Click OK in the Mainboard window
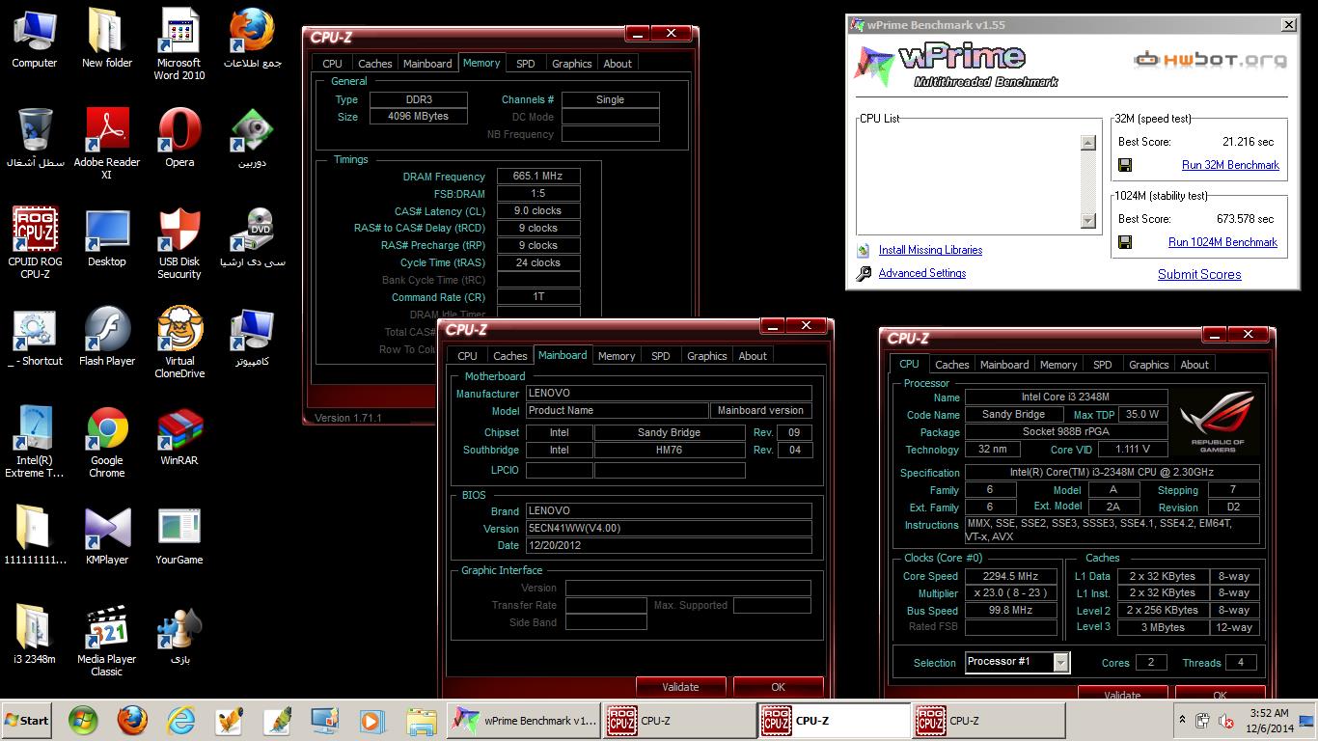This screenshot has height=741, width=1318. (778, 687)
